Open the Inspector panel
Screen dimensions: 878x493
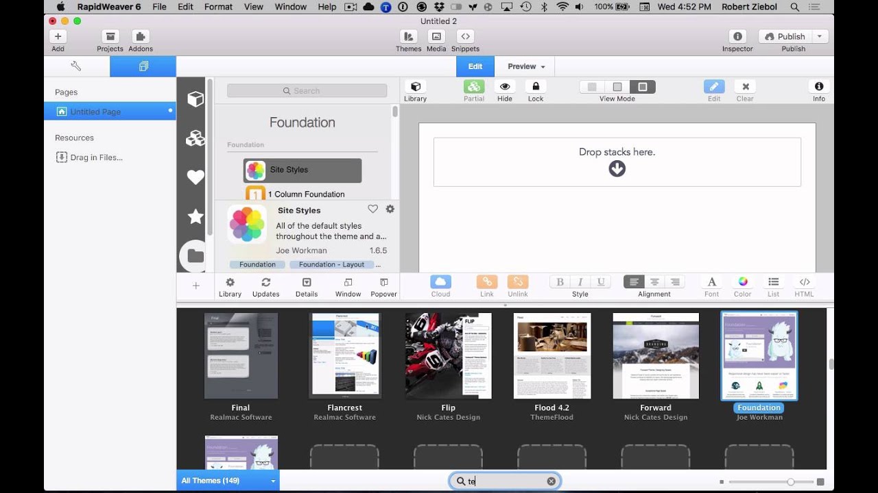(x=737, y=36)
